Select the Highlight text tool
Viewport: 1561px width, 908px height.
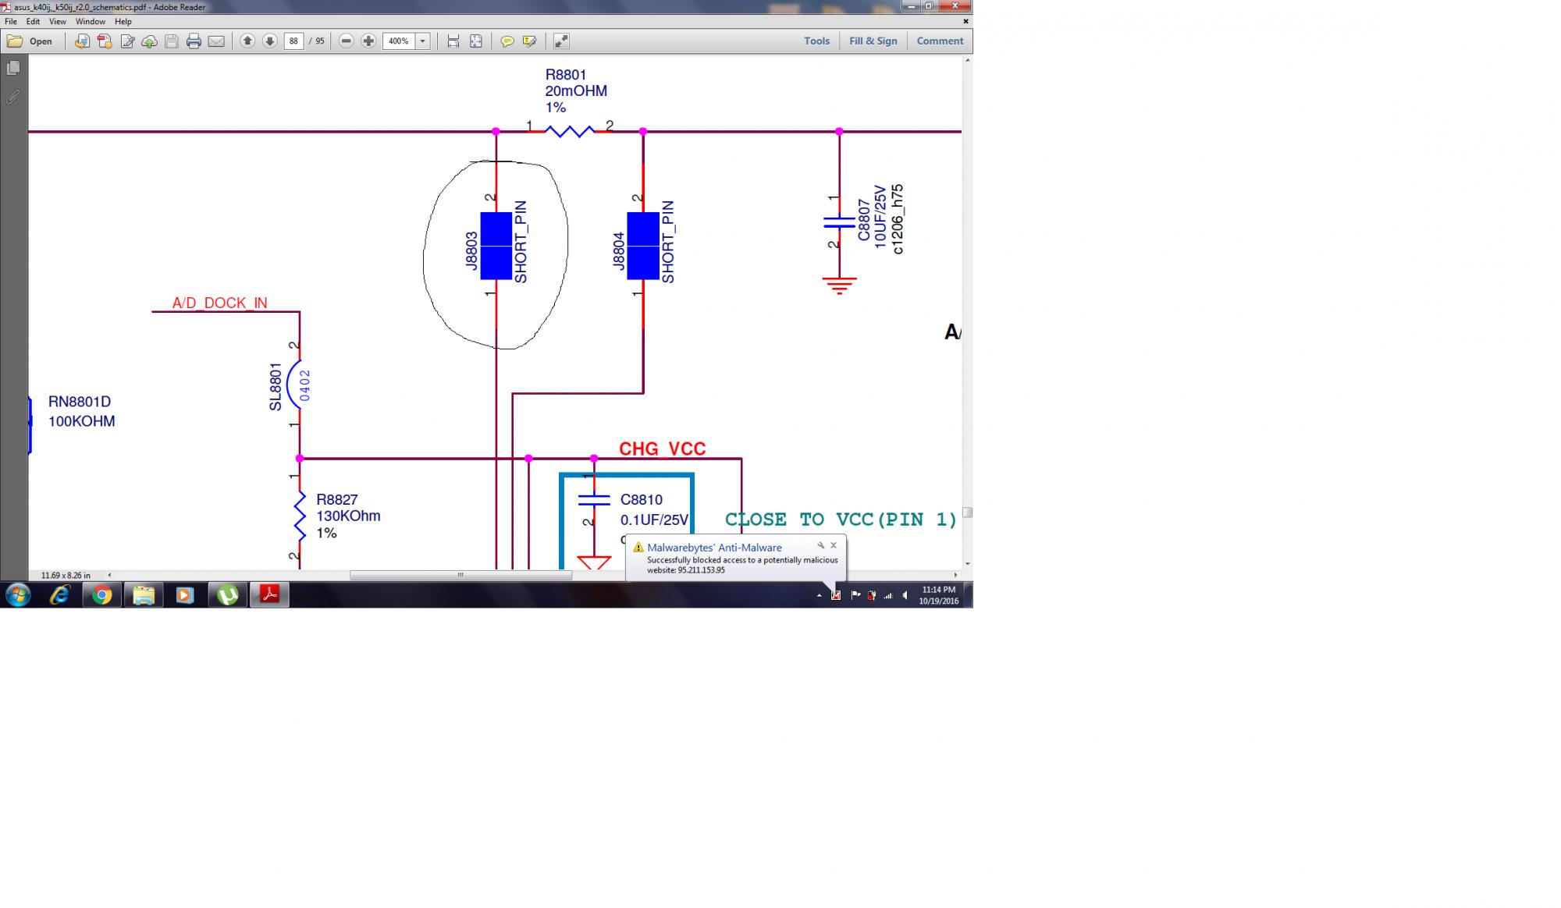[529, 41]
